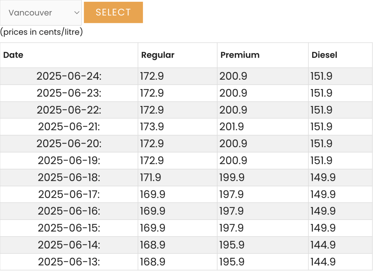Image resolution: width=373 pixels, height=271 pixels.
Task: Select the 2025-06-18 date cell
Action: pyautogui.click(x=69, y=177)
